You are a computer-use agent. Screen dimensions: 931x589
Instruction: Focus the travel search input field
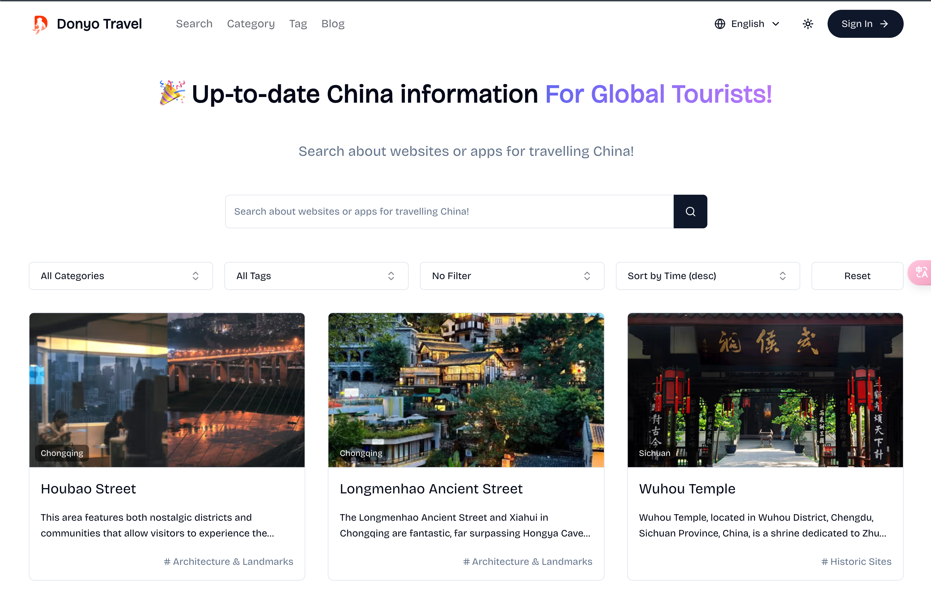pos(449,211)
